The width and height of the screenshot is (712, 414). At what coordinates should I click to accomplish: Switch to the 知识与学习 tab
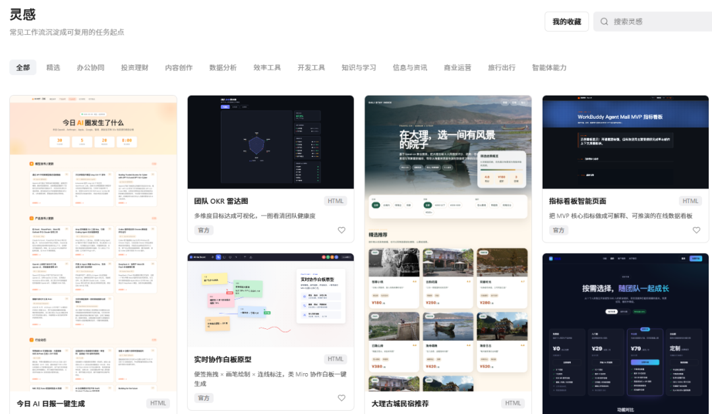pos(359,68)
